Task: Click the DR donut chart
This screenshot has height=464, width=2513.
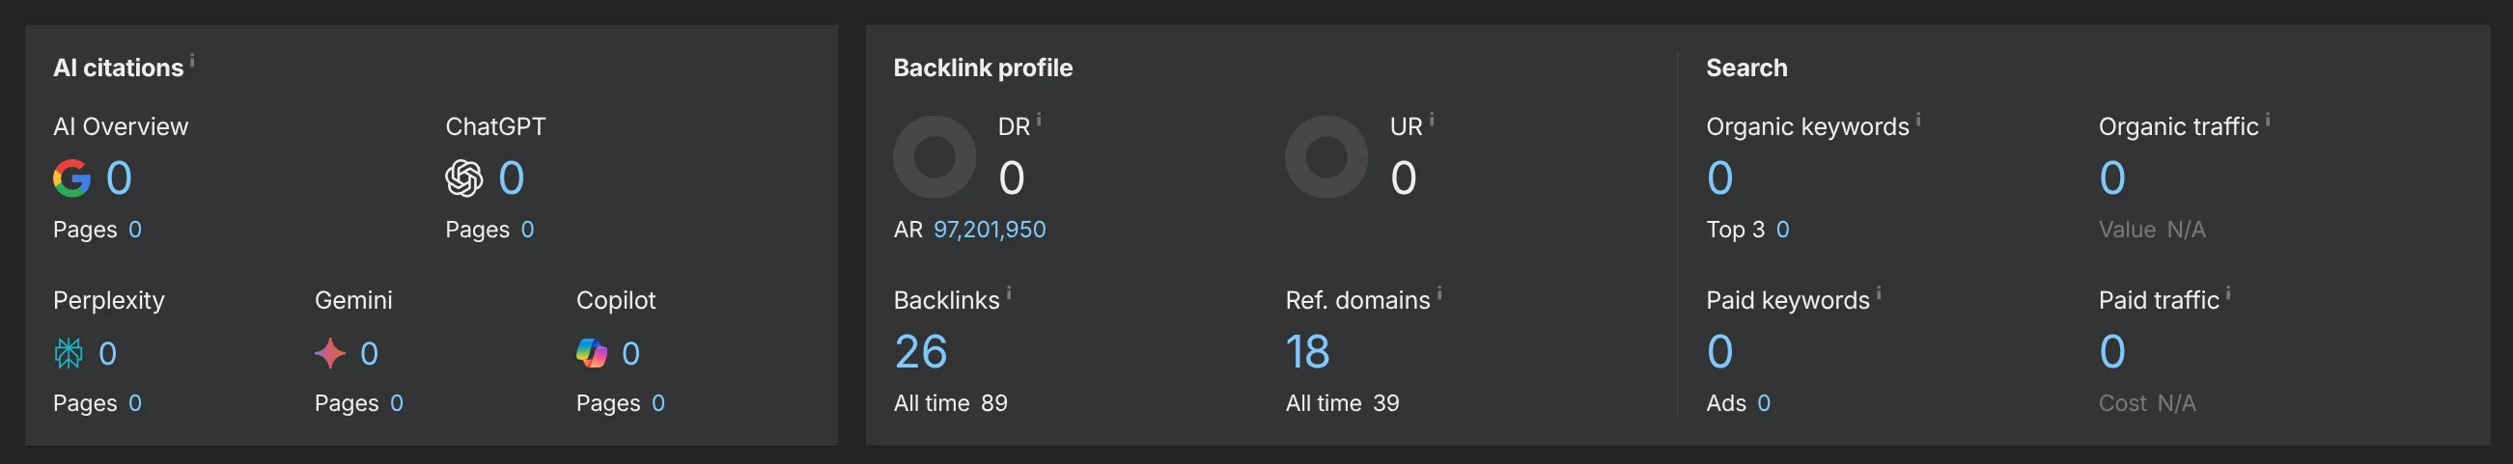Action: pos(935,157)
